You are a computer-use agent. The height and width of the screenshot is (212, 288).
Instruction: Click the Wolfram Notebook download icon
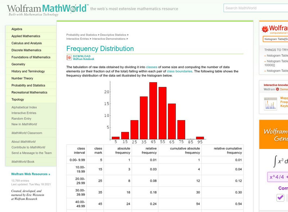[x=69, y=58]
